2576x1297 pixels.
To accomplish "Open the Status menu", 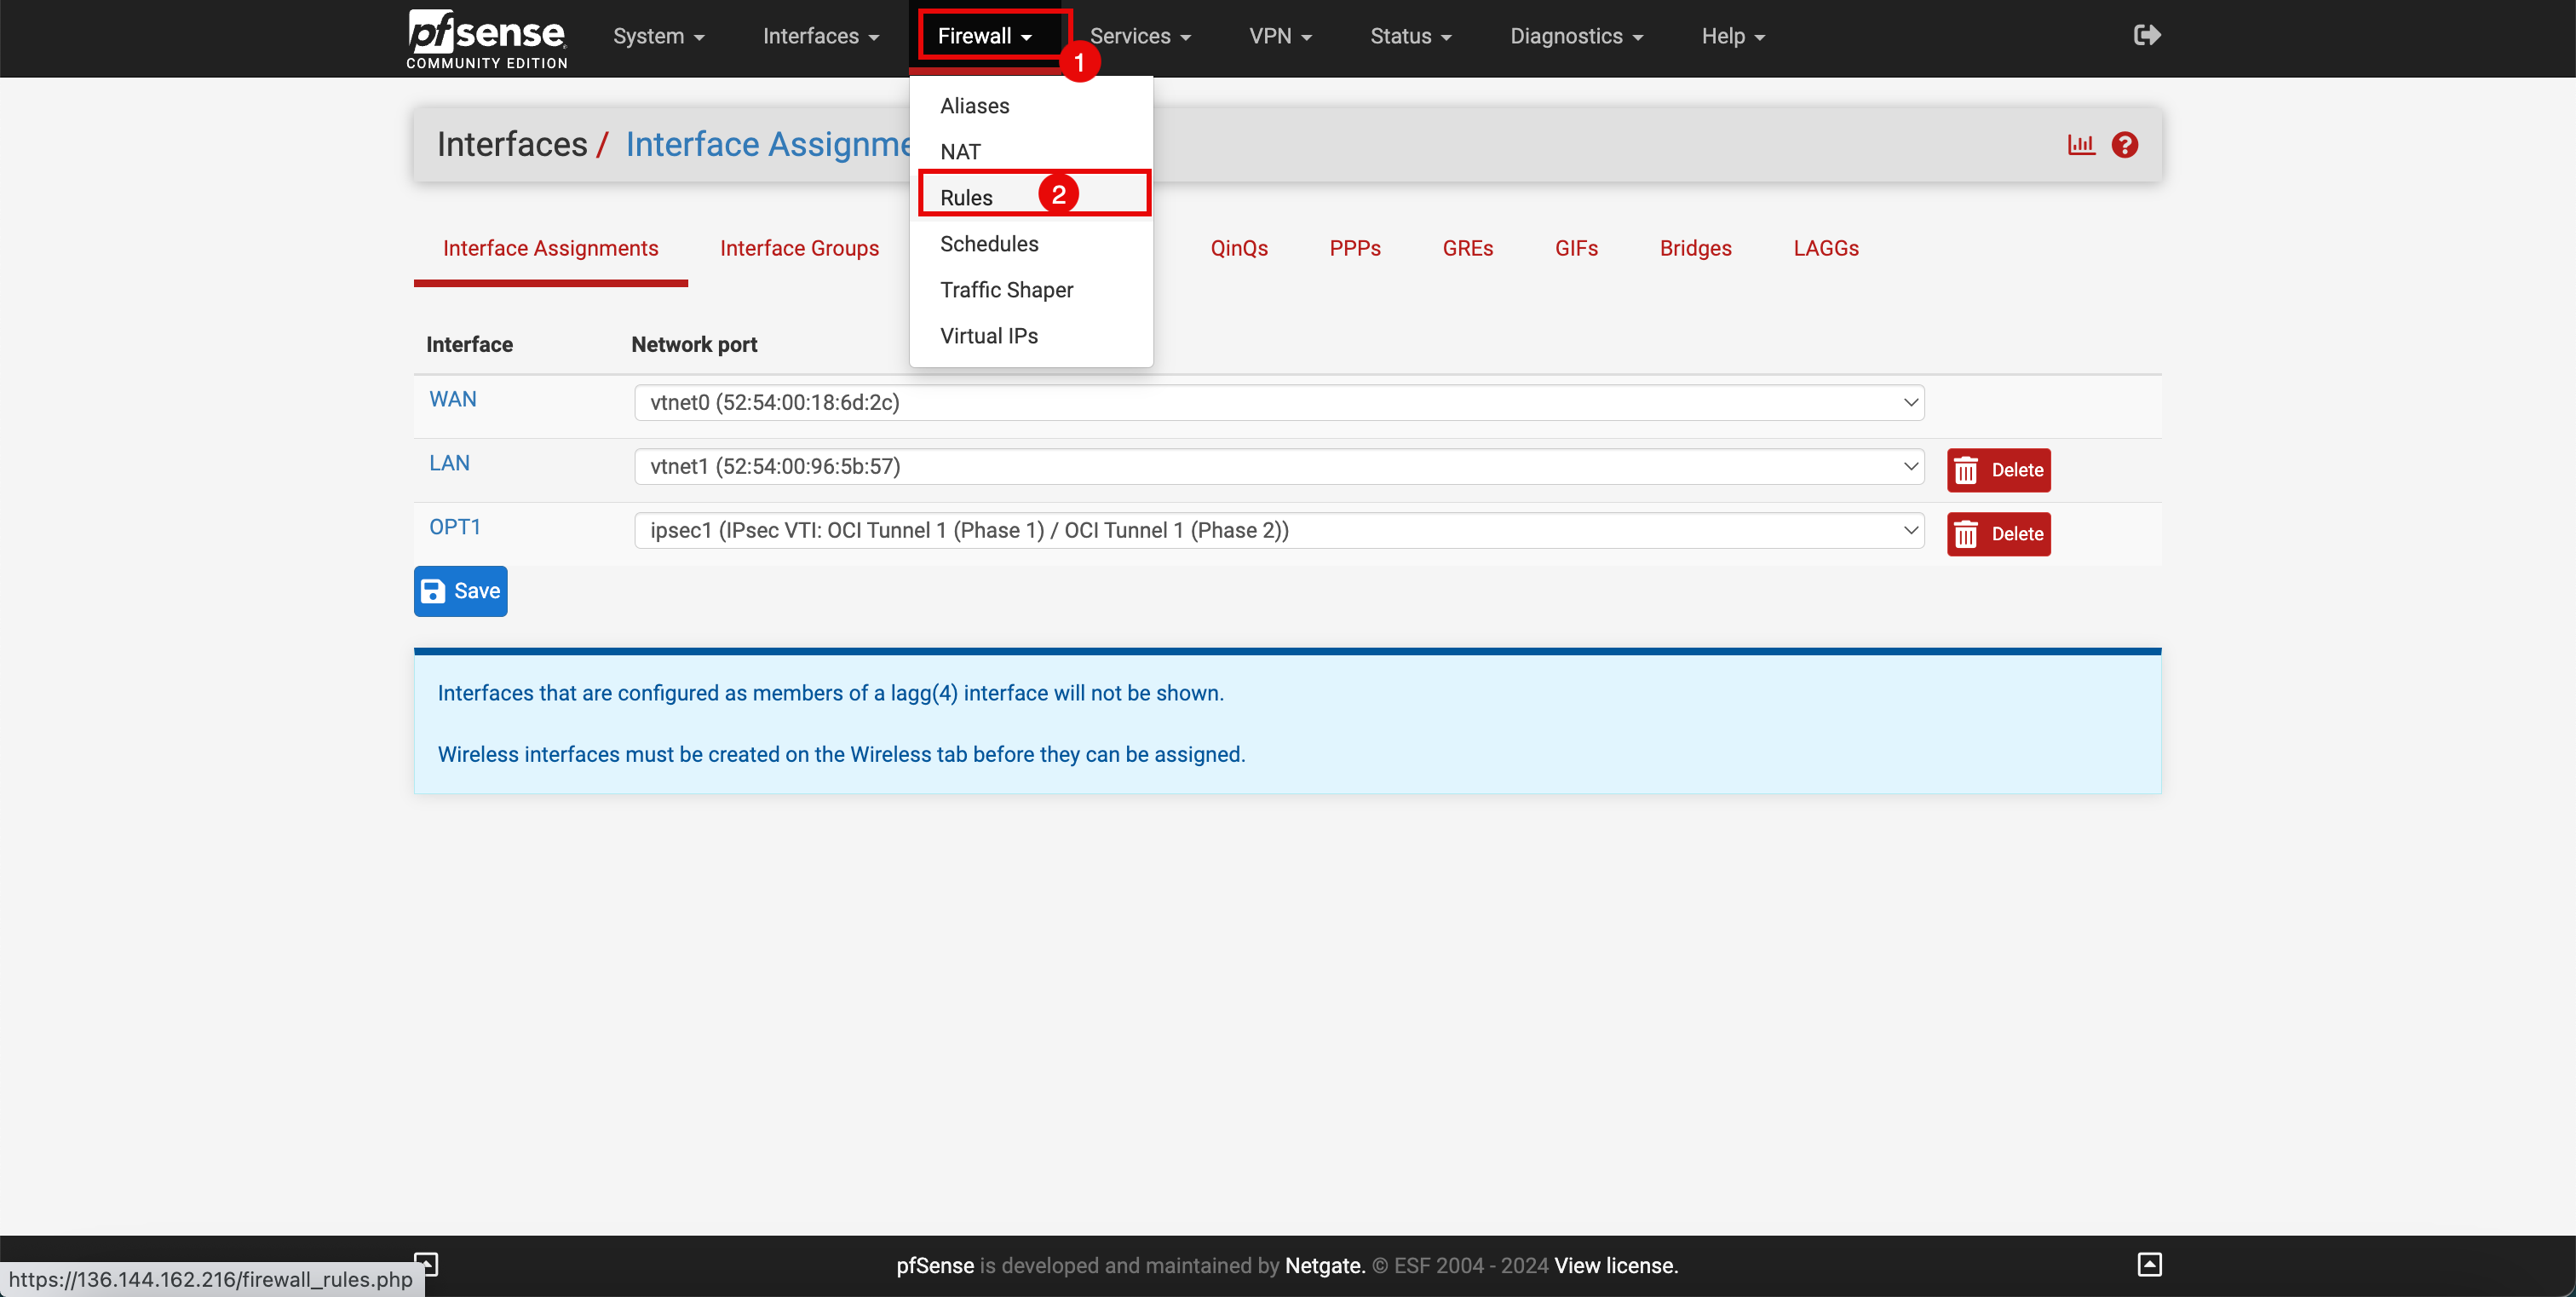I will click(x=1406, y=35).
